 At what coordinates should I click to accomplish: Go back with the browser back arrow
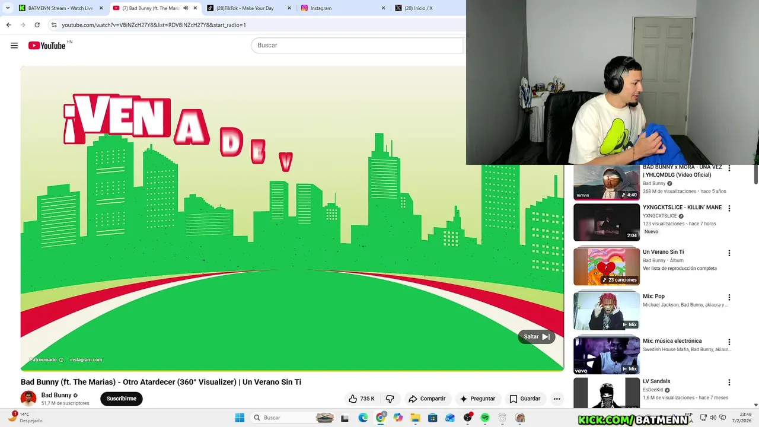(8, 25)
